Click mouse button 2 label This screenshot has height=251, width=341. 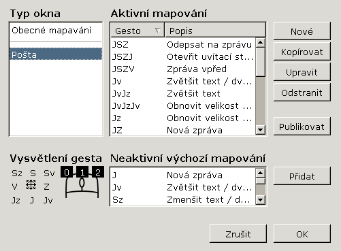[98, 172]
